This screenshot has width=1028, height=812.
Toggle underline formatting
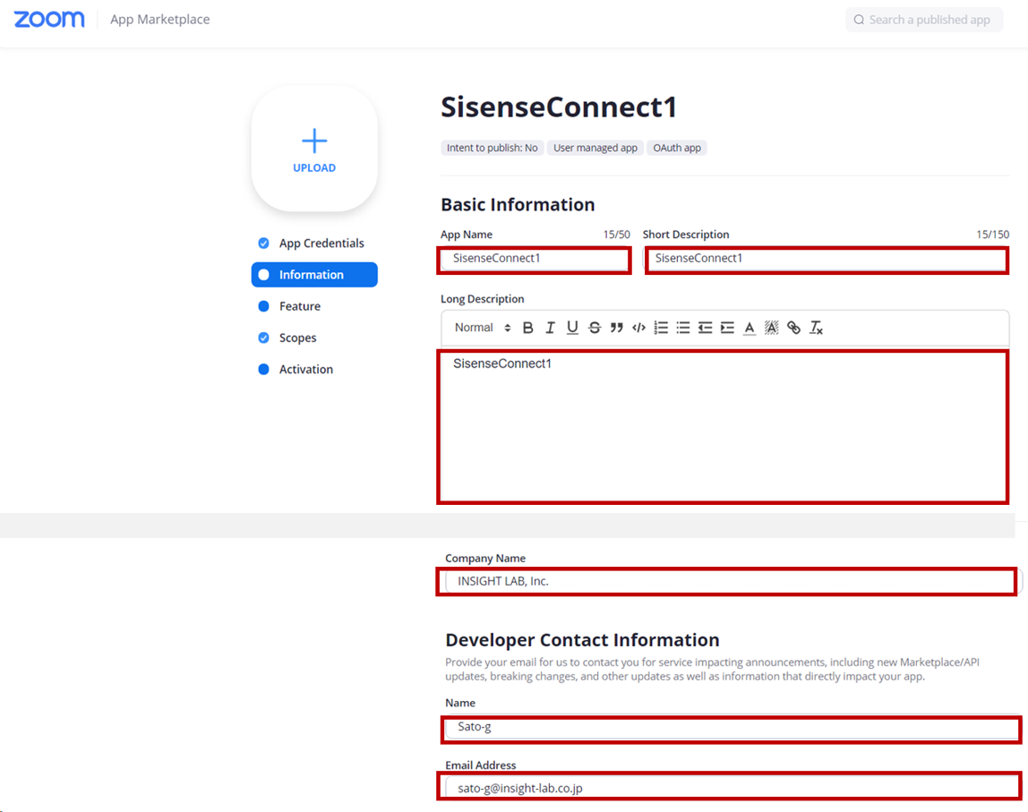(x=572, y=328)
